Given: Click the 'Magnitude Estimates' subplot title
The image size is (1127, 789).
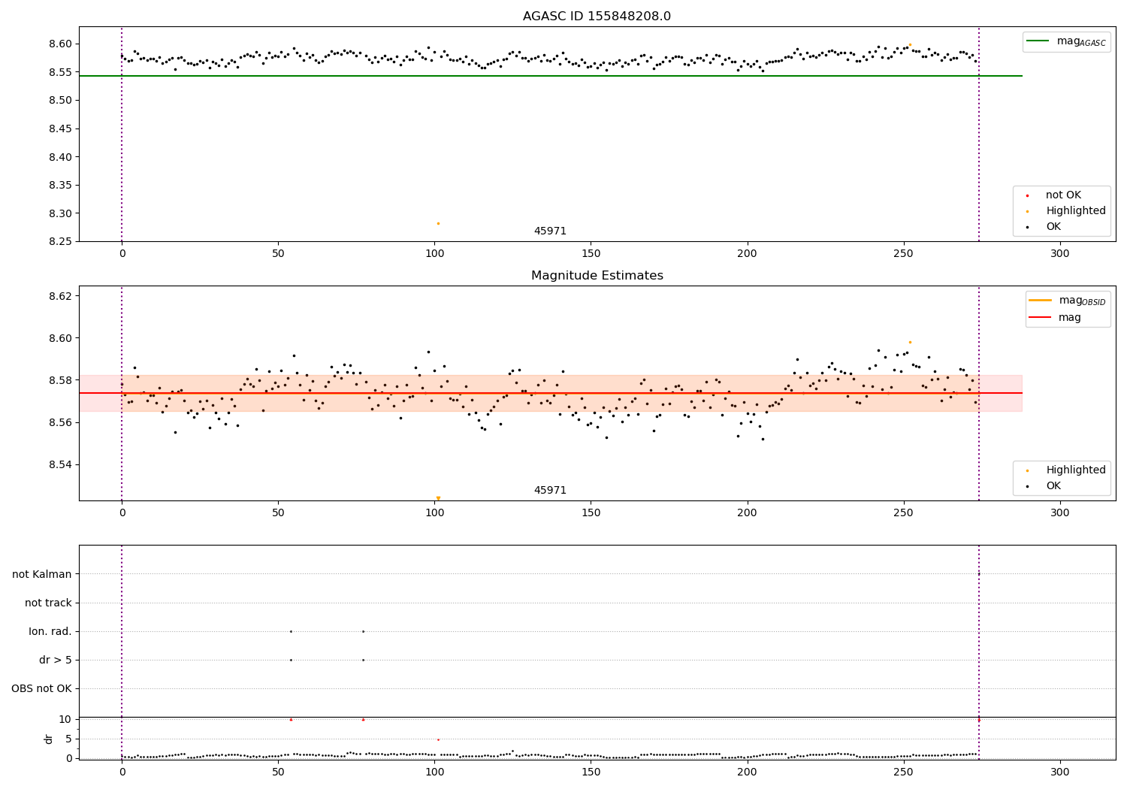Looking at the screenshot, I should [597, 276].
